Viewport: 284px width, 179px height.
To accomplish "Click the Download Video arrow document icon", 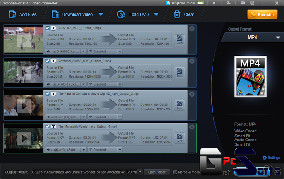I will 55,14.
